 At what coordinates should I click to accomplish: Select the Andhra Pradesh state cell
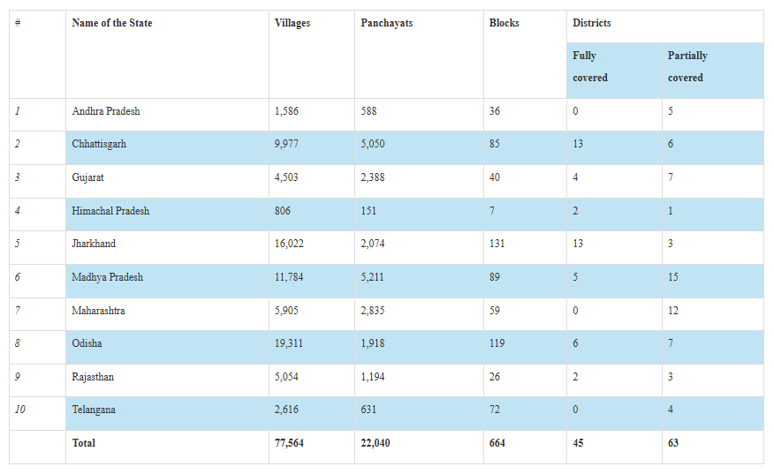pos(106,111)
